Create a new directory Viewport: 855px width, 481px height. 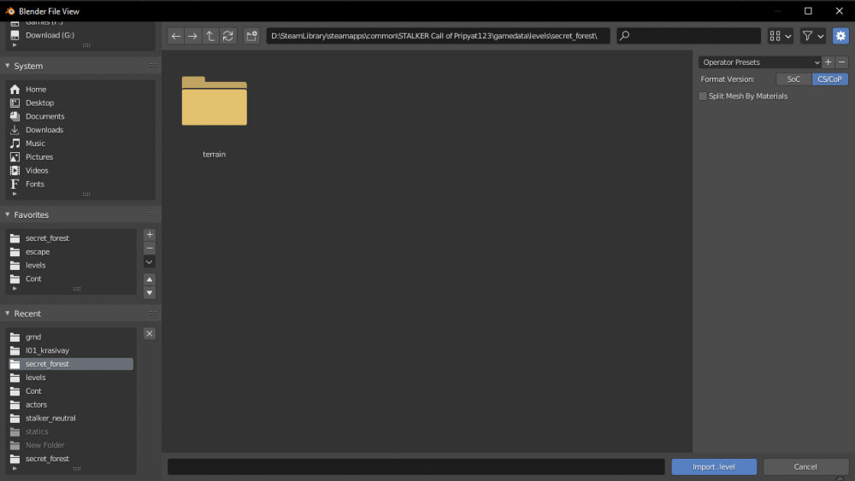click(x=251, y=36)
